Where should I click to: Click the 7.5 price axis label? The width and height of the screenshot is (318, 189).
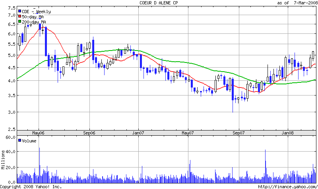pyautogui.click(x=12, y=8)
